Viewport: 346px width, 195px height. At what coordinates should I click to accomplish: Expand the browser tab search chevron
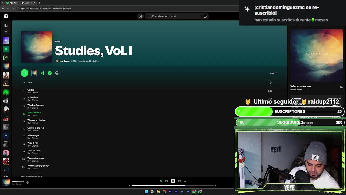(x=3, y=3)
